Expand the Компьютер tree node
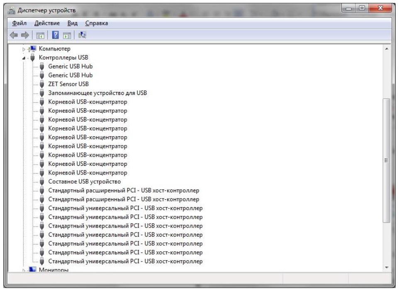The width and height of the screenshot is (399, 293). pyautogui.click(x=24, y=49)
